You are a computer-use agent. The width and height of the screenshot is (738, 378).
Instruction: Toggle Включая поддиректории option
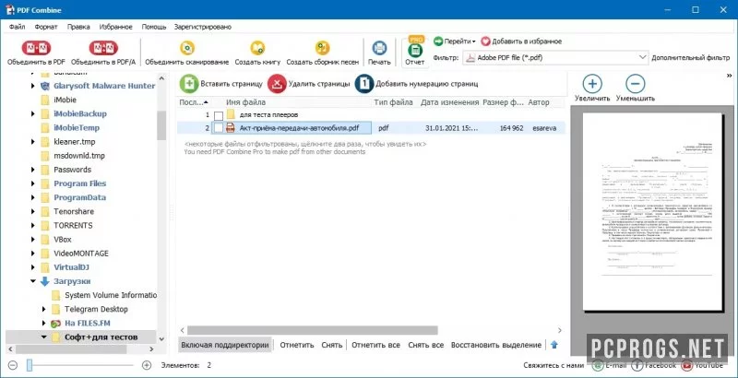point(225,345)
